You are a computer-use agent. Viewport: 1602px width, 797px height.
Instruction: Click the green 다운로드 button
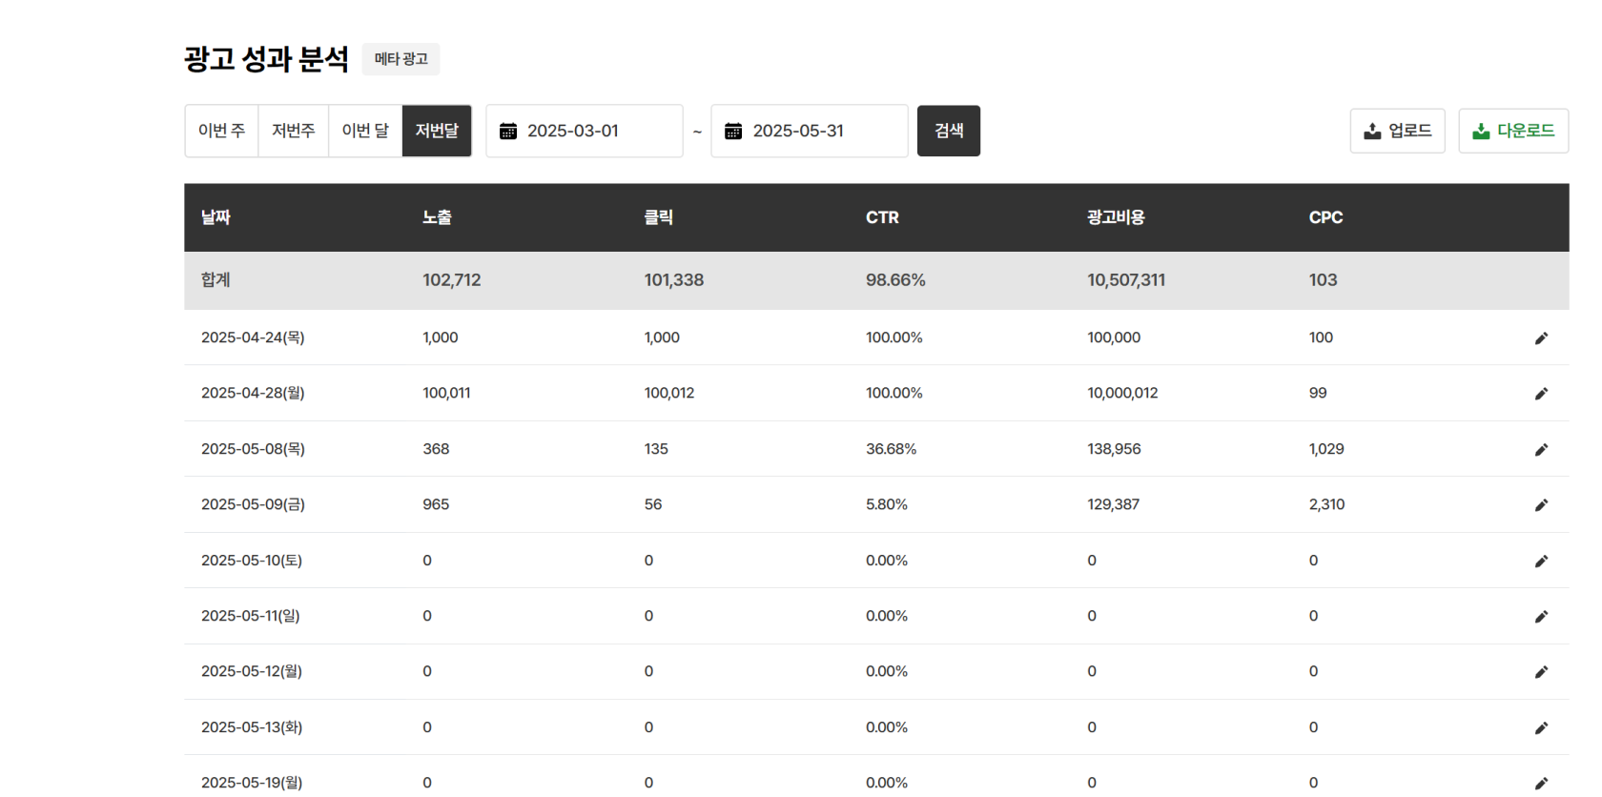(x=1513, y=131)
